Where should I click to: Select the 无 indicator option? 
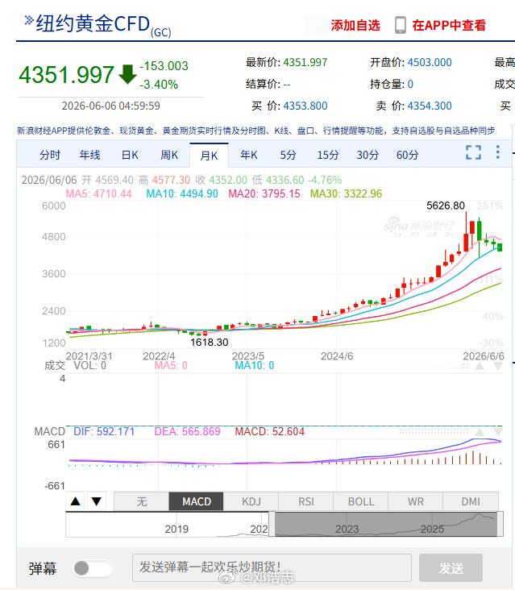[142, 501]
